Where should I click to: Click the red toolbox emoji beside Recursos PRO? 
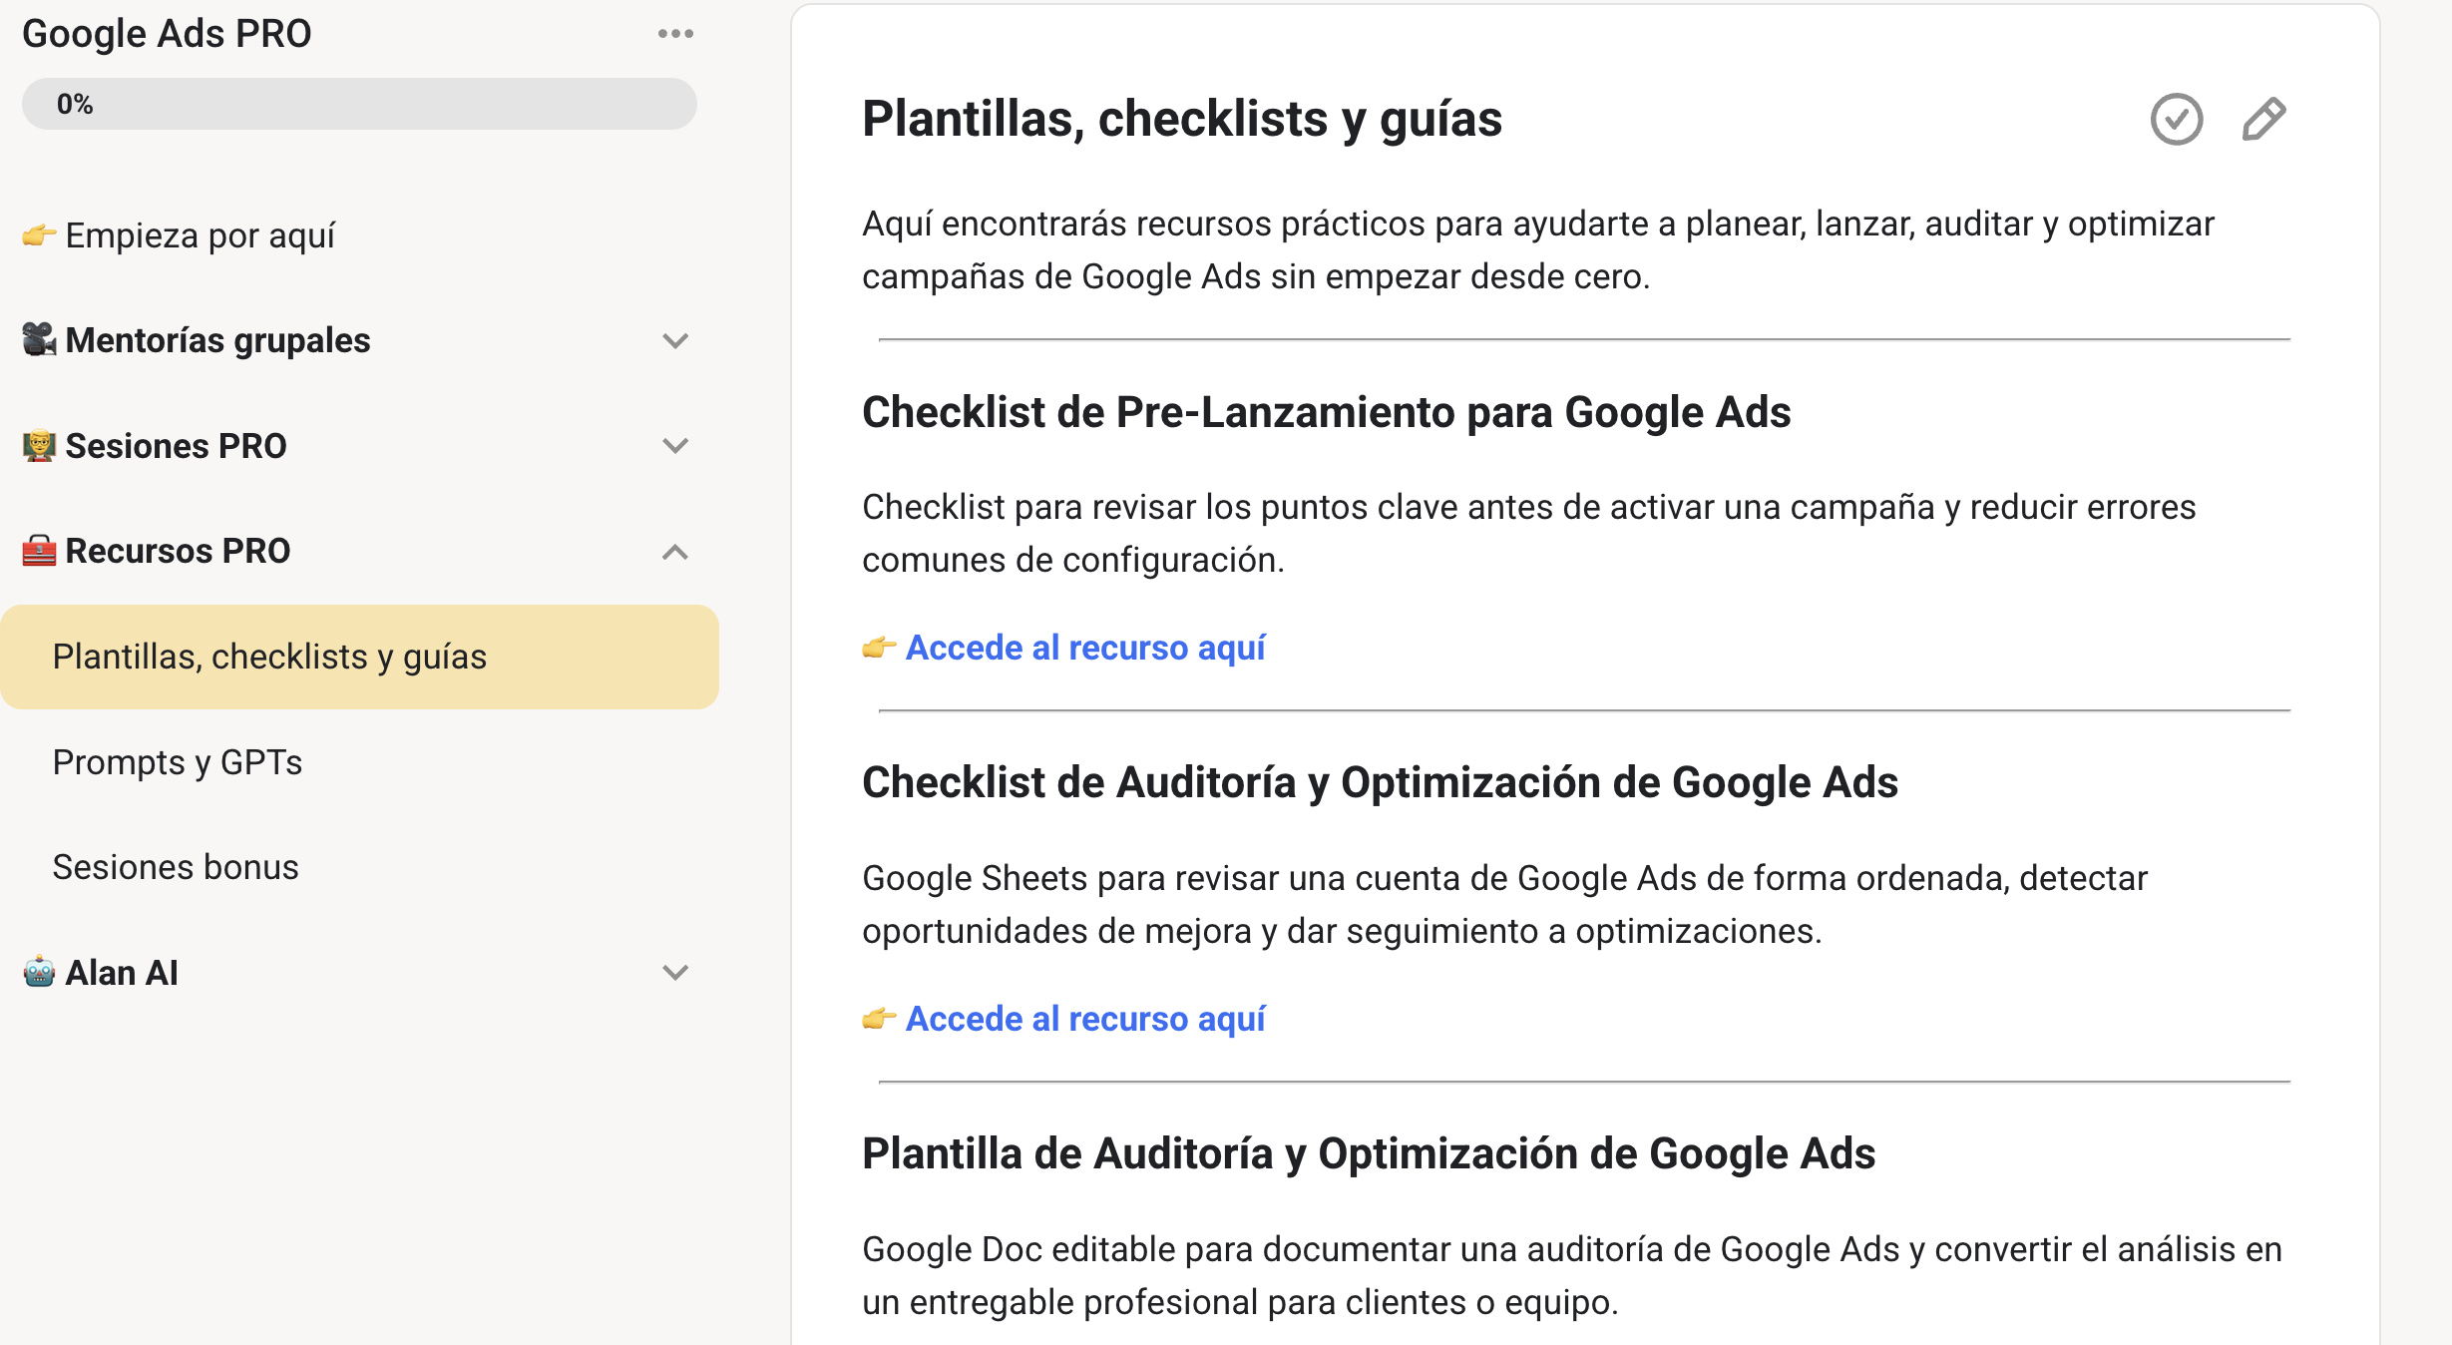[x=39, y=550]
